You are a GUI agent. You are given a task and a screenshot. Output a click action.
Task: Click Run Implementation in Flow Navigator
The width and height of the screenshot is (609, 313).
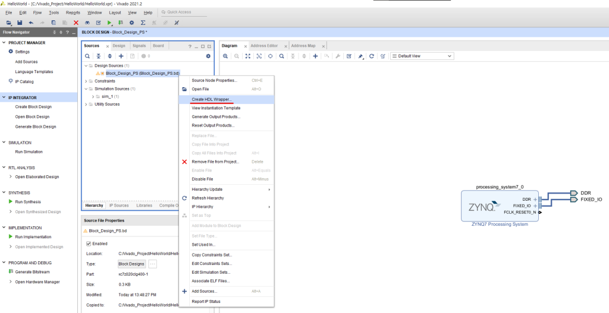33,237
